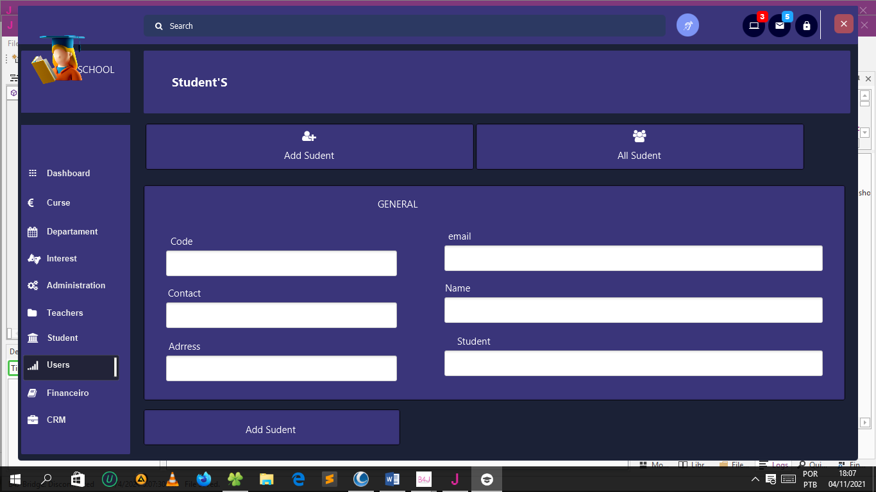Open Windows taskbar search
Screen dimensions: 876x492
coord(46,479)
